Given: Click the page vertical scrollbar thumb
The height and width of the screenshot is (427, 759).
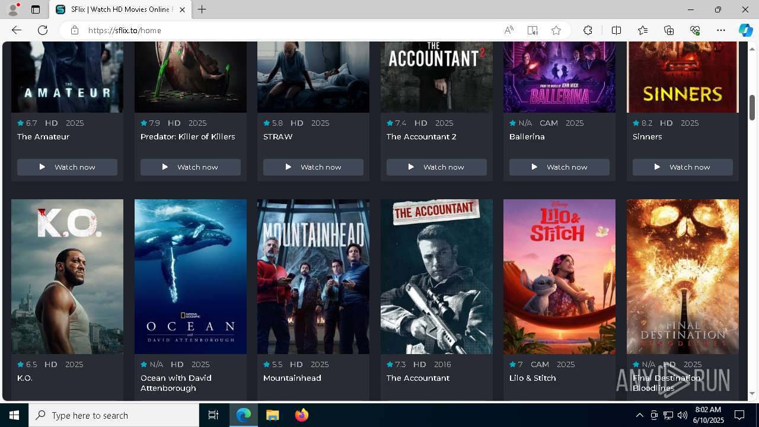Looking at the screenshot, I should [x=752, y=107].
